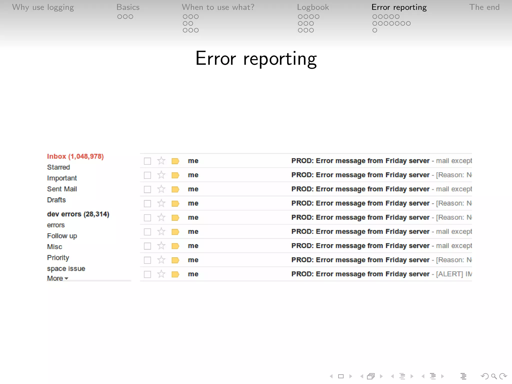Open the Follow up label
The image size is (512, 384).
62,236
